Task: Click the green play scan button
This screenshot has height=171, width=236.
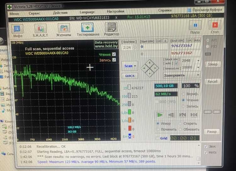Action: [x=160, y=115]
